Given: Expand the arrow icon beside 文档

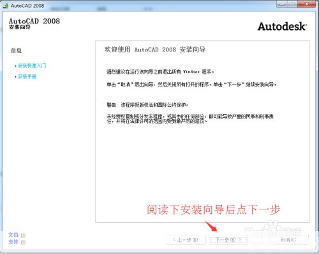Looking at the screenshot, I should 24,236.
